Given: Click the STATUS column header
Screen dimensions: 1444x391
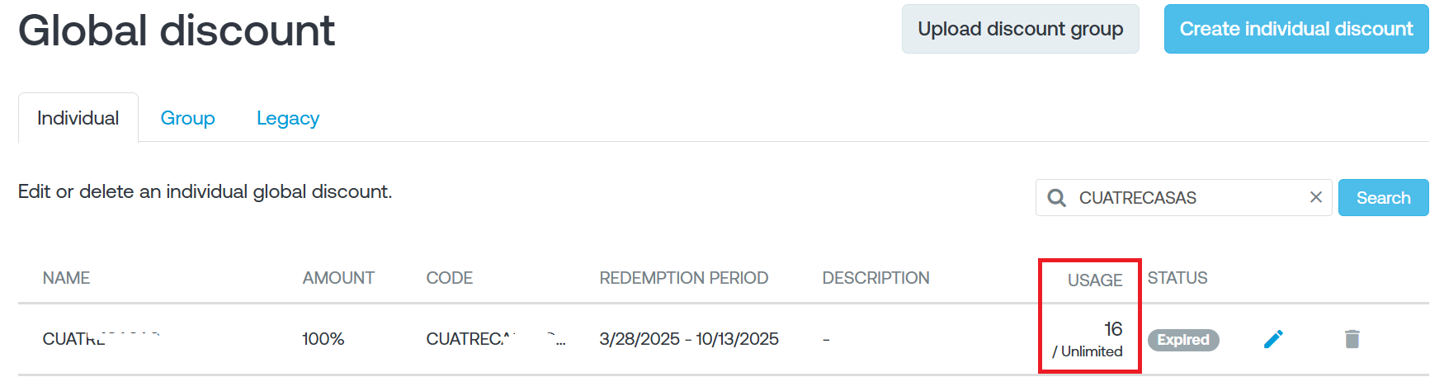Looking at the screenshot, I should click(x=1177, y=278).
